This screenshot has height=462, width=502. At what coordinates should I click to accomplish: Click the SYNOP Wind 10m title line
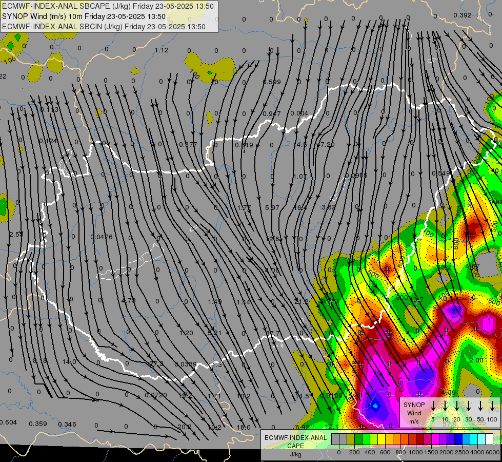pyautogui.click(x=84, y=16)
